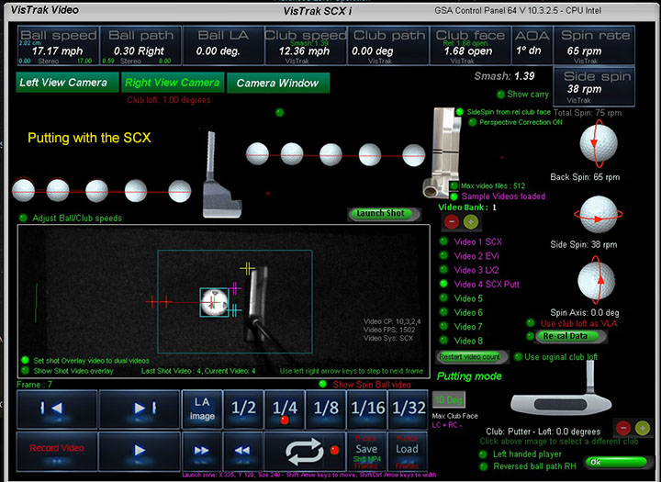
Task: Toggle Perspective Correction ON
Action: 472,122
